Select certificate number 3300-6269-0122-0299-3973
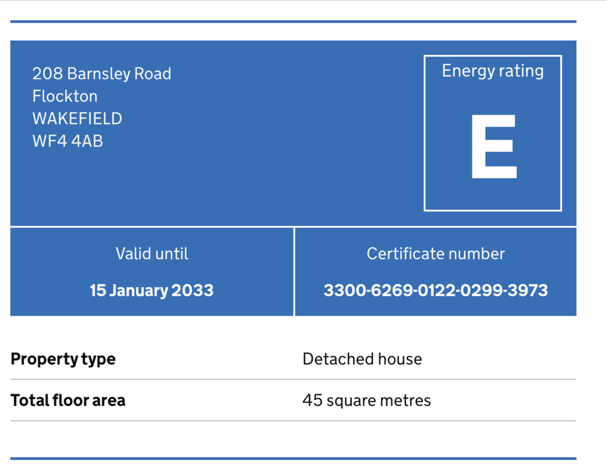 pos(436,291)
